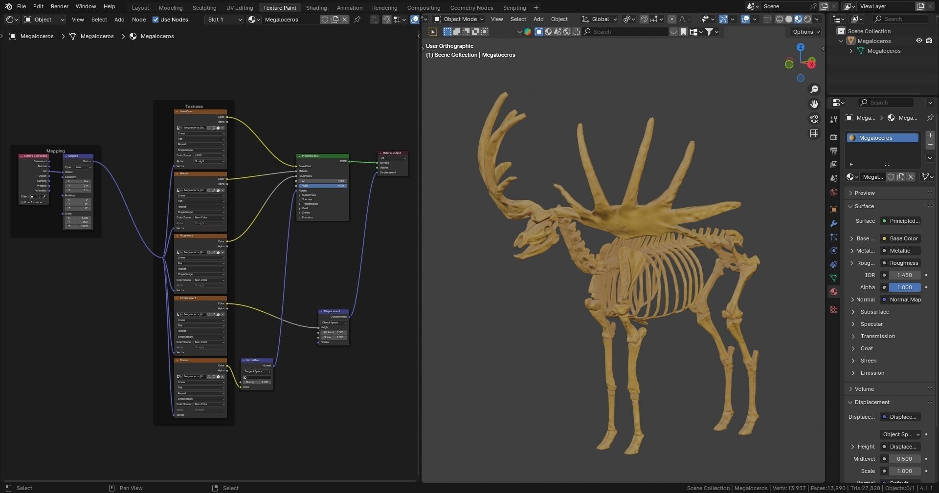The width and height of the screenshot is (939, 493).
Task: Adjust the IOR value field in properties
Action: [x=905, y=275]
